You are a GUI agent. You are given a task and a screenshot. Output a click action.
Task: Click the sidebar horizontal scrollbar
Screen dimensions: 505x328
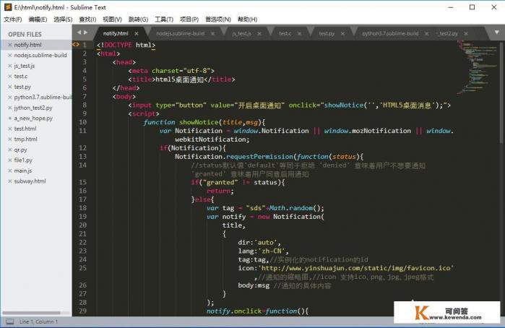coord(31,313)
